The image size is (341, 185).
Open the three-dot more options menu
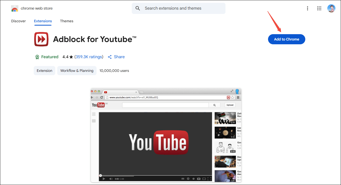pos(308,8)
